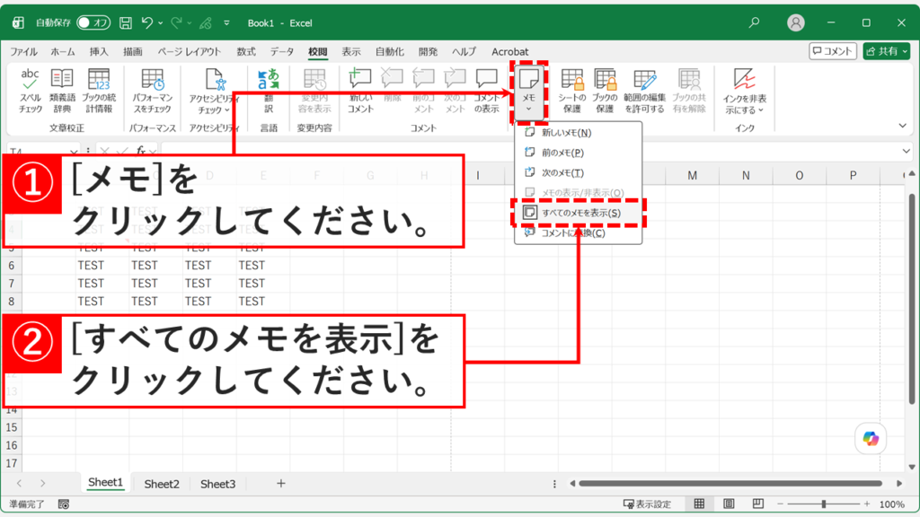
Task: Switch to the Data (データ) tab
Action: coord(281,51)
